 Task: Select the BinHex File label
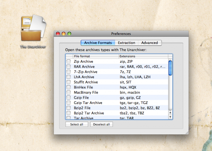(83, 87)
